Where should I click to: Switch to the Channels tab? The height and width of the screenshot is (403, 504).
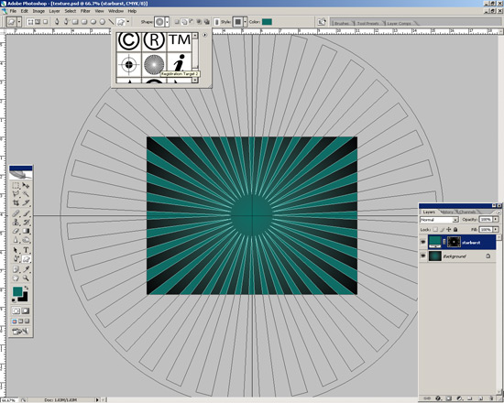[x=467, y=212]
